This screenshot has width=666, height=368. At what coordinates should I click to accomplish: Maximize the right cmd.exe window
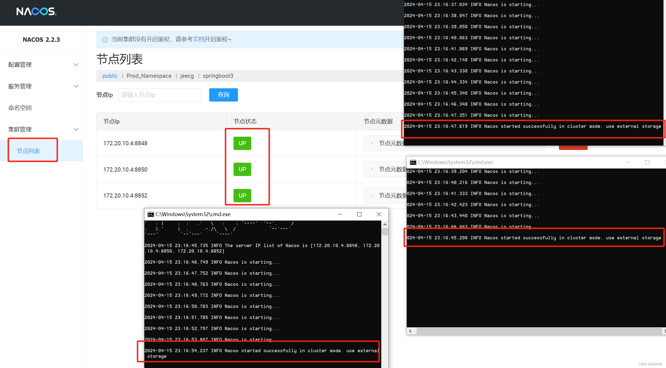click(x=647, y=162)
